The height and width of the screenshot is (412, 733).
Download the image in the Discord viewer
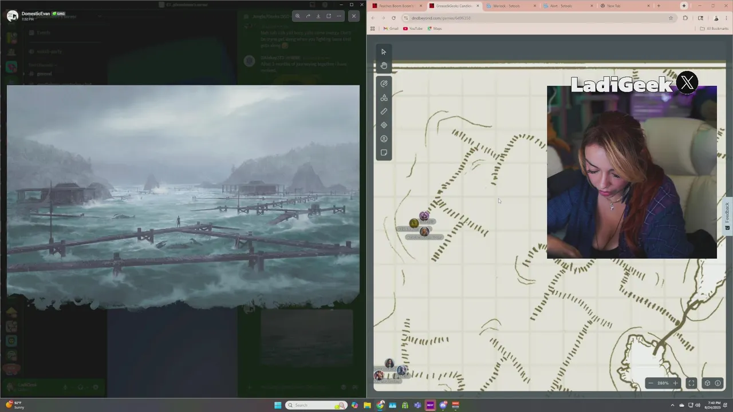(318, 16)
